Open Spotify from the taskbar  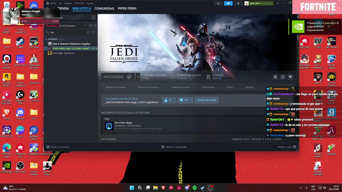195,188
